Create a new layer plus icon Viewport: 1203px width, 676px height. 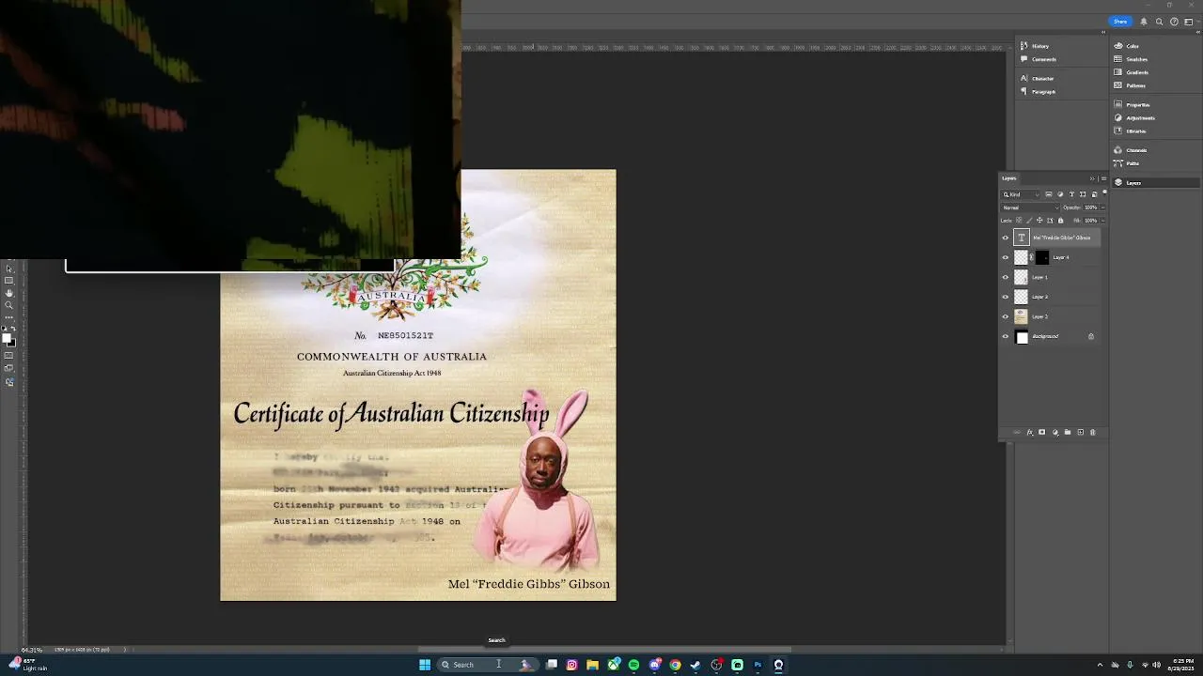click(x=1081, y=432)
